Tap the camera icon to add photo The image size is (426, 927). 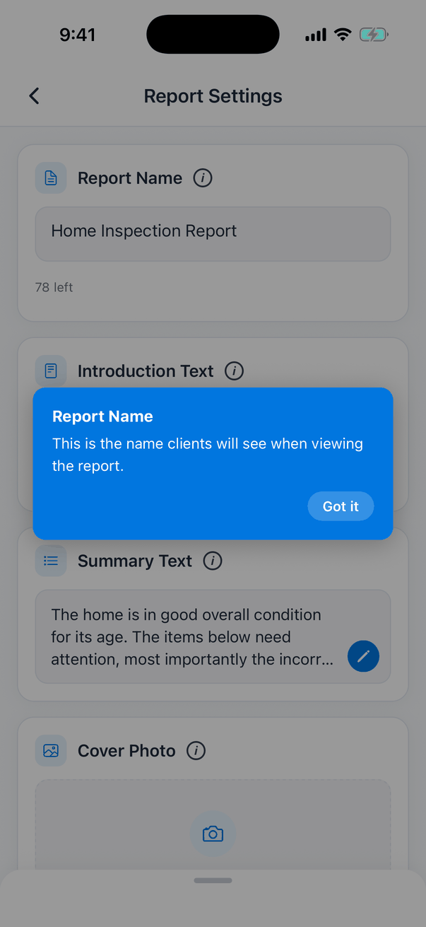[213, 834]
